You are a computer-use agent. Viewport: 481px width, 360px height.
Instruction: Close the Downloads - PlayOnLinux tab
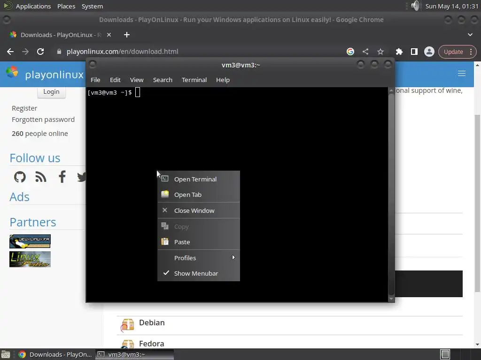[x=109, y=35]
